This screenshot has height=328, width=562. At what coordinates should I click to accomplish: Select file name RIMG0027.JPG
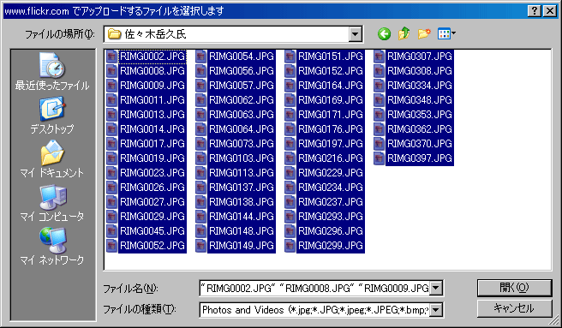click(152, 202)
